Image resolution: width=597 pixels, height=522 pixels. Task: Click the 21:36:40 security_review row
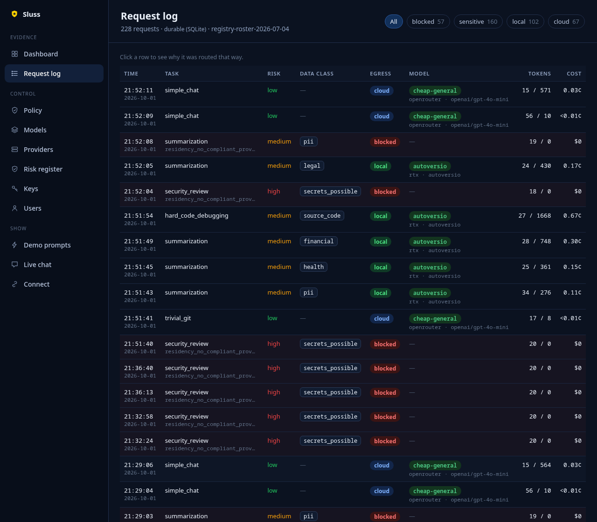click(x=353, y=371)
